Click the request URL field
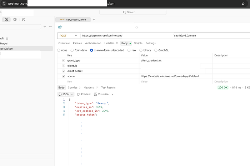The width and height of the screenshot is (250, 166). coord(165,36)
